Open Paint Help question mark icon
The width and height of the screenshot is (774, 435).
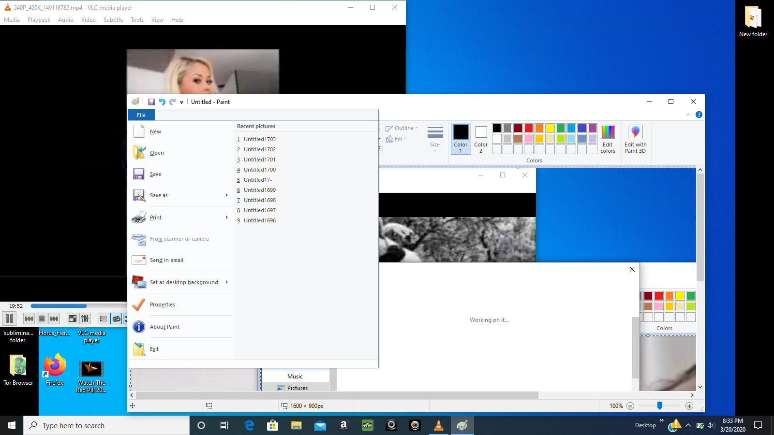699,115
